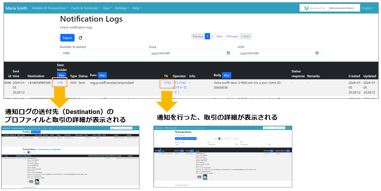Open calendar picker in Until field

point(317,53)
